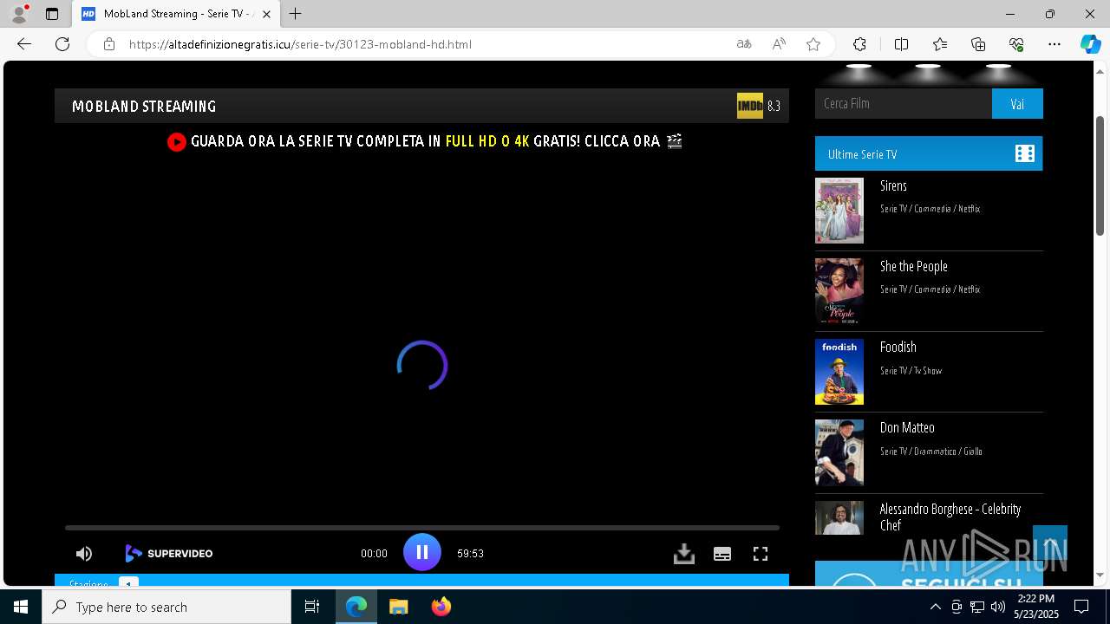
Task: Open the subtitles options icon
Action: tap(722, 554)
